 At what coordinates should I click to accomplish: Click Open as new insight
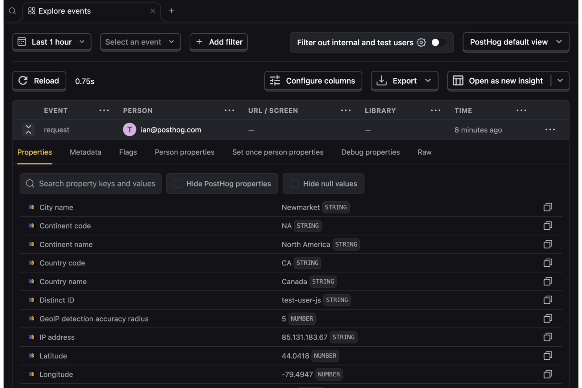(499, 81)
